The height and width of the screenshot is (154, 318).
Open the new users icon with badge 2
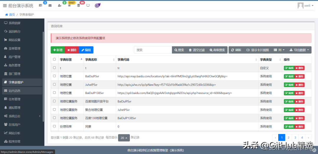tap(59, 6)
